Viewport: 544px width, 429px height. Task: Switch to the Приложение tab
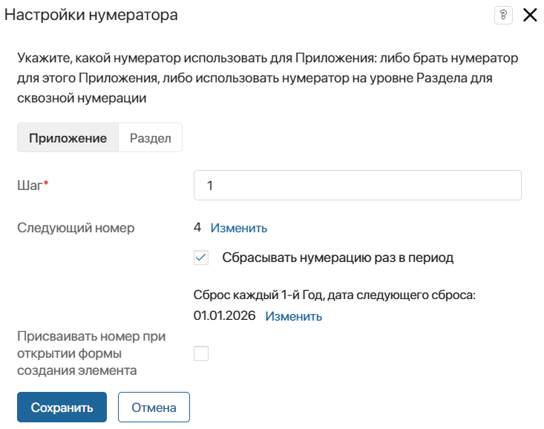[68, 137]
